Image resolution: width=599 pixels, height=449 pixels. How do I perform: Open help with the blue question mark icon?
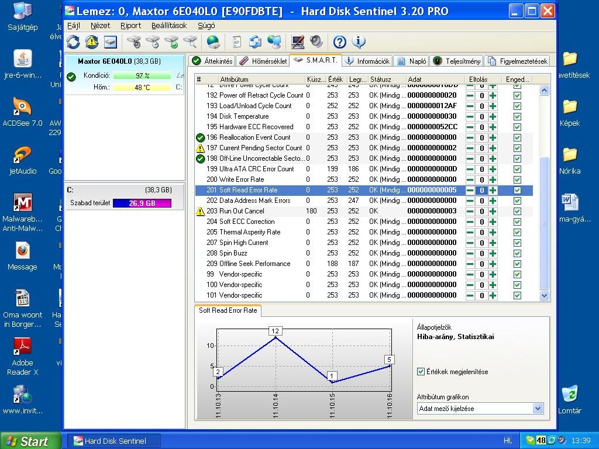[340, 42]
